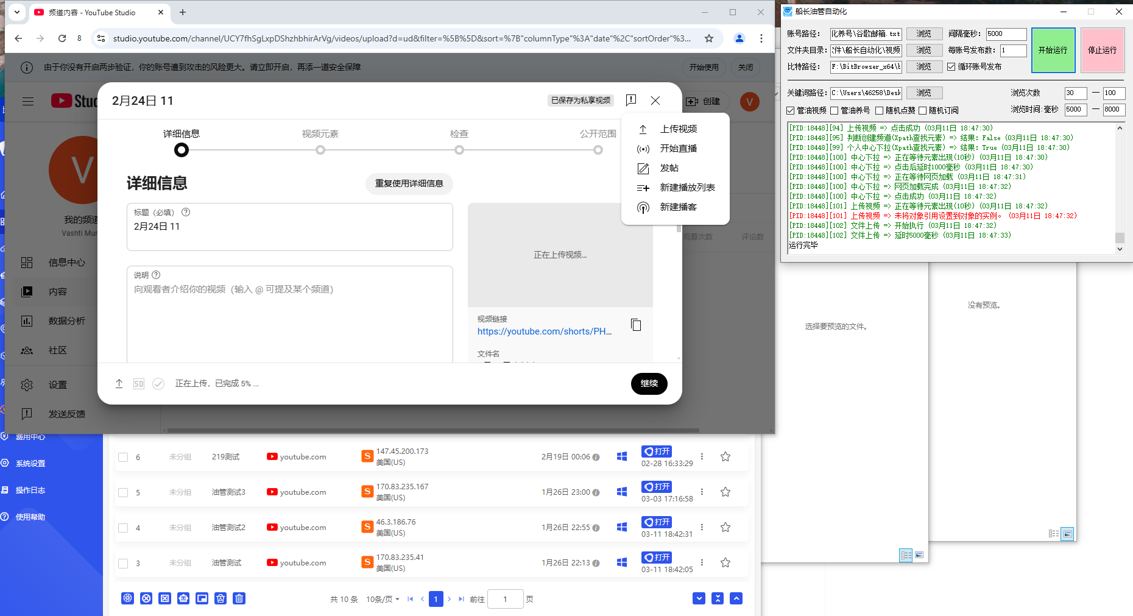Open the three-dot menu for row 油管测试
1133x616 pixels.
click(x=702, y=562)
